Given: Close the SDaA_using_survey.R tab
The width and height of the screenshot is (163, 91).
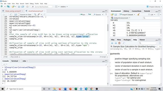Looking at the screenshot, I should (22, 11).
